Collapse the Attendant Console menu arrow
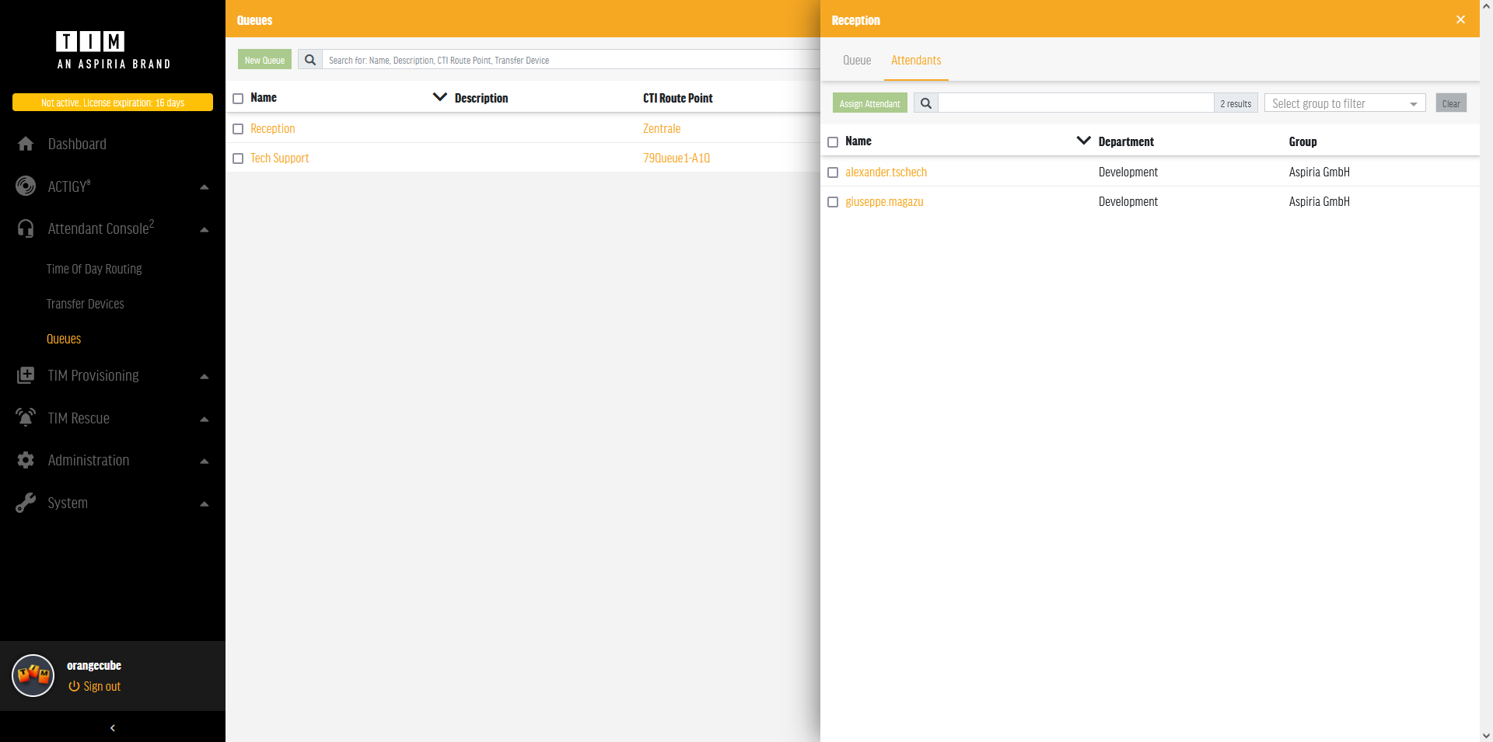The width and height of the screenshot is (1493, 742). [x=205, y=229]
